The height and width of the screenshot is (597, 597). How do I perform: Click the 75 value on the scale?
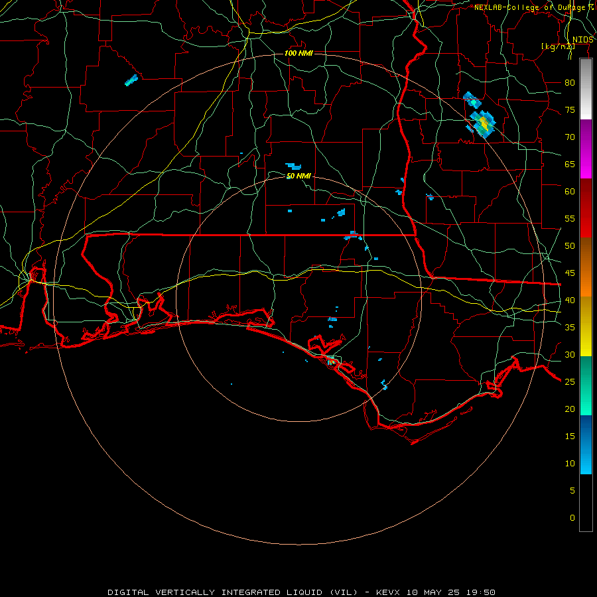(x=570, y=110)
